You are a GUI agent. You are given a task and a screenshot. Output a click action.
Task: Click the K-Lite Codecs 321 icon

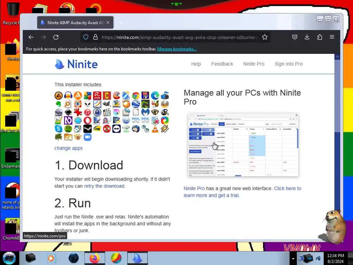(107, 112)
